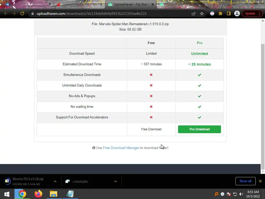
Task: Click the '~ 587 minutes' cell
Action: (151, 64)
